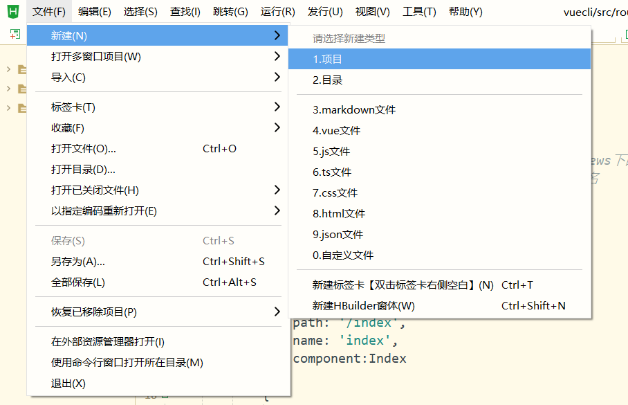
Task: Choose 打开目录(D)... menu entry
Action: point(158,169)
